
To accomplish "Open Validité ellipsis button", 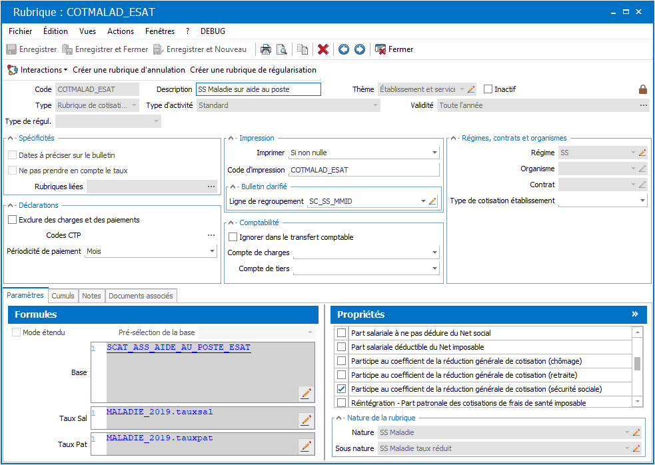I will tap(643, 105).
